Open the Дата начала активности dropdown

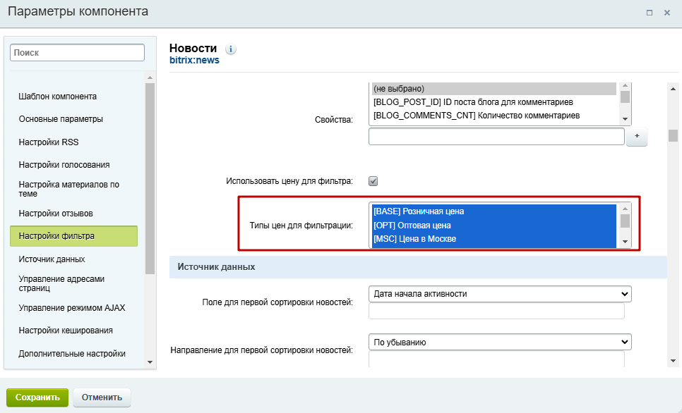pos(500,294)
